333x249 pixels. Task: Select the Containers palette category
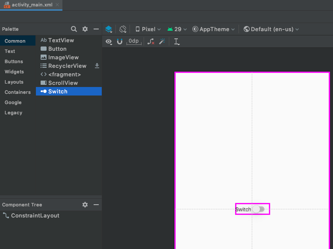[18, 92]
